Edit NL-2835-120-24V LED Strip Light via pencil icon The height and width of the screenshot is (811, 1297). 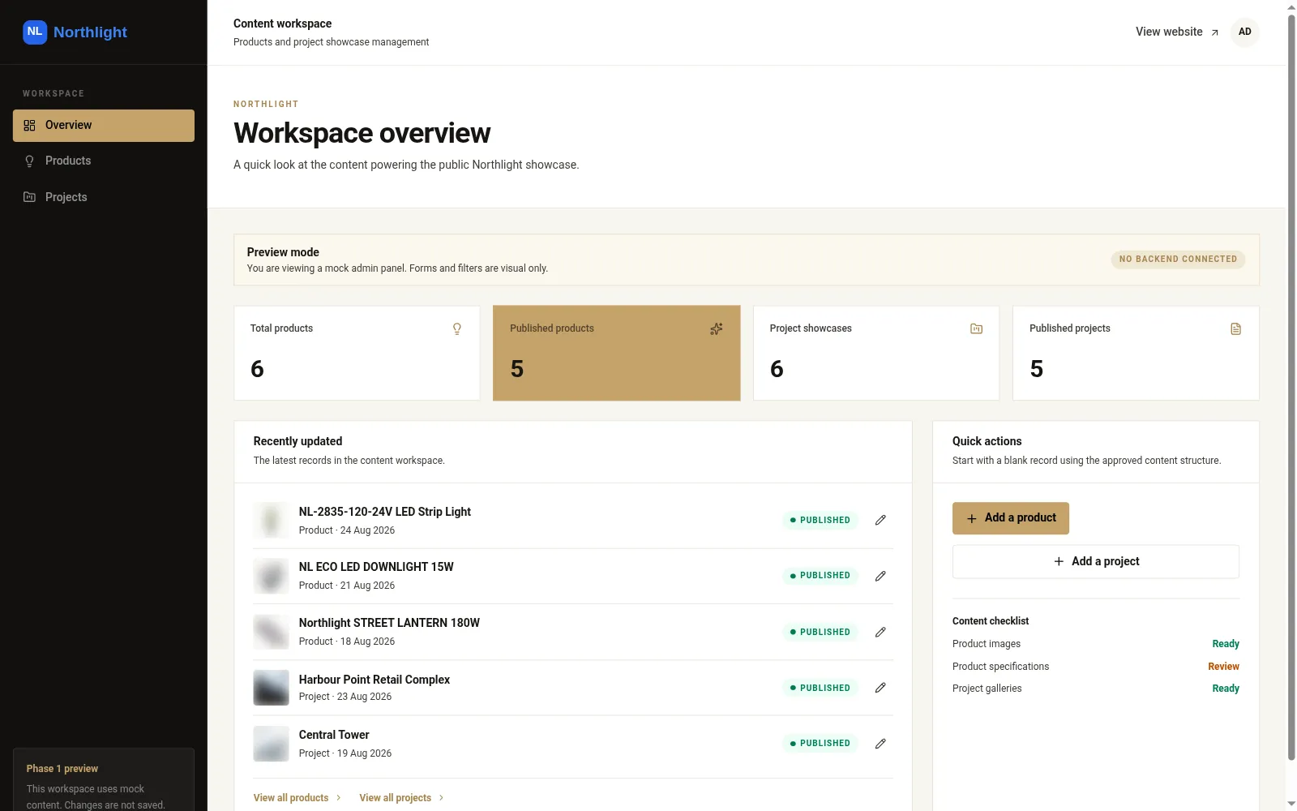pyautogui.click(x=880, y=520)
